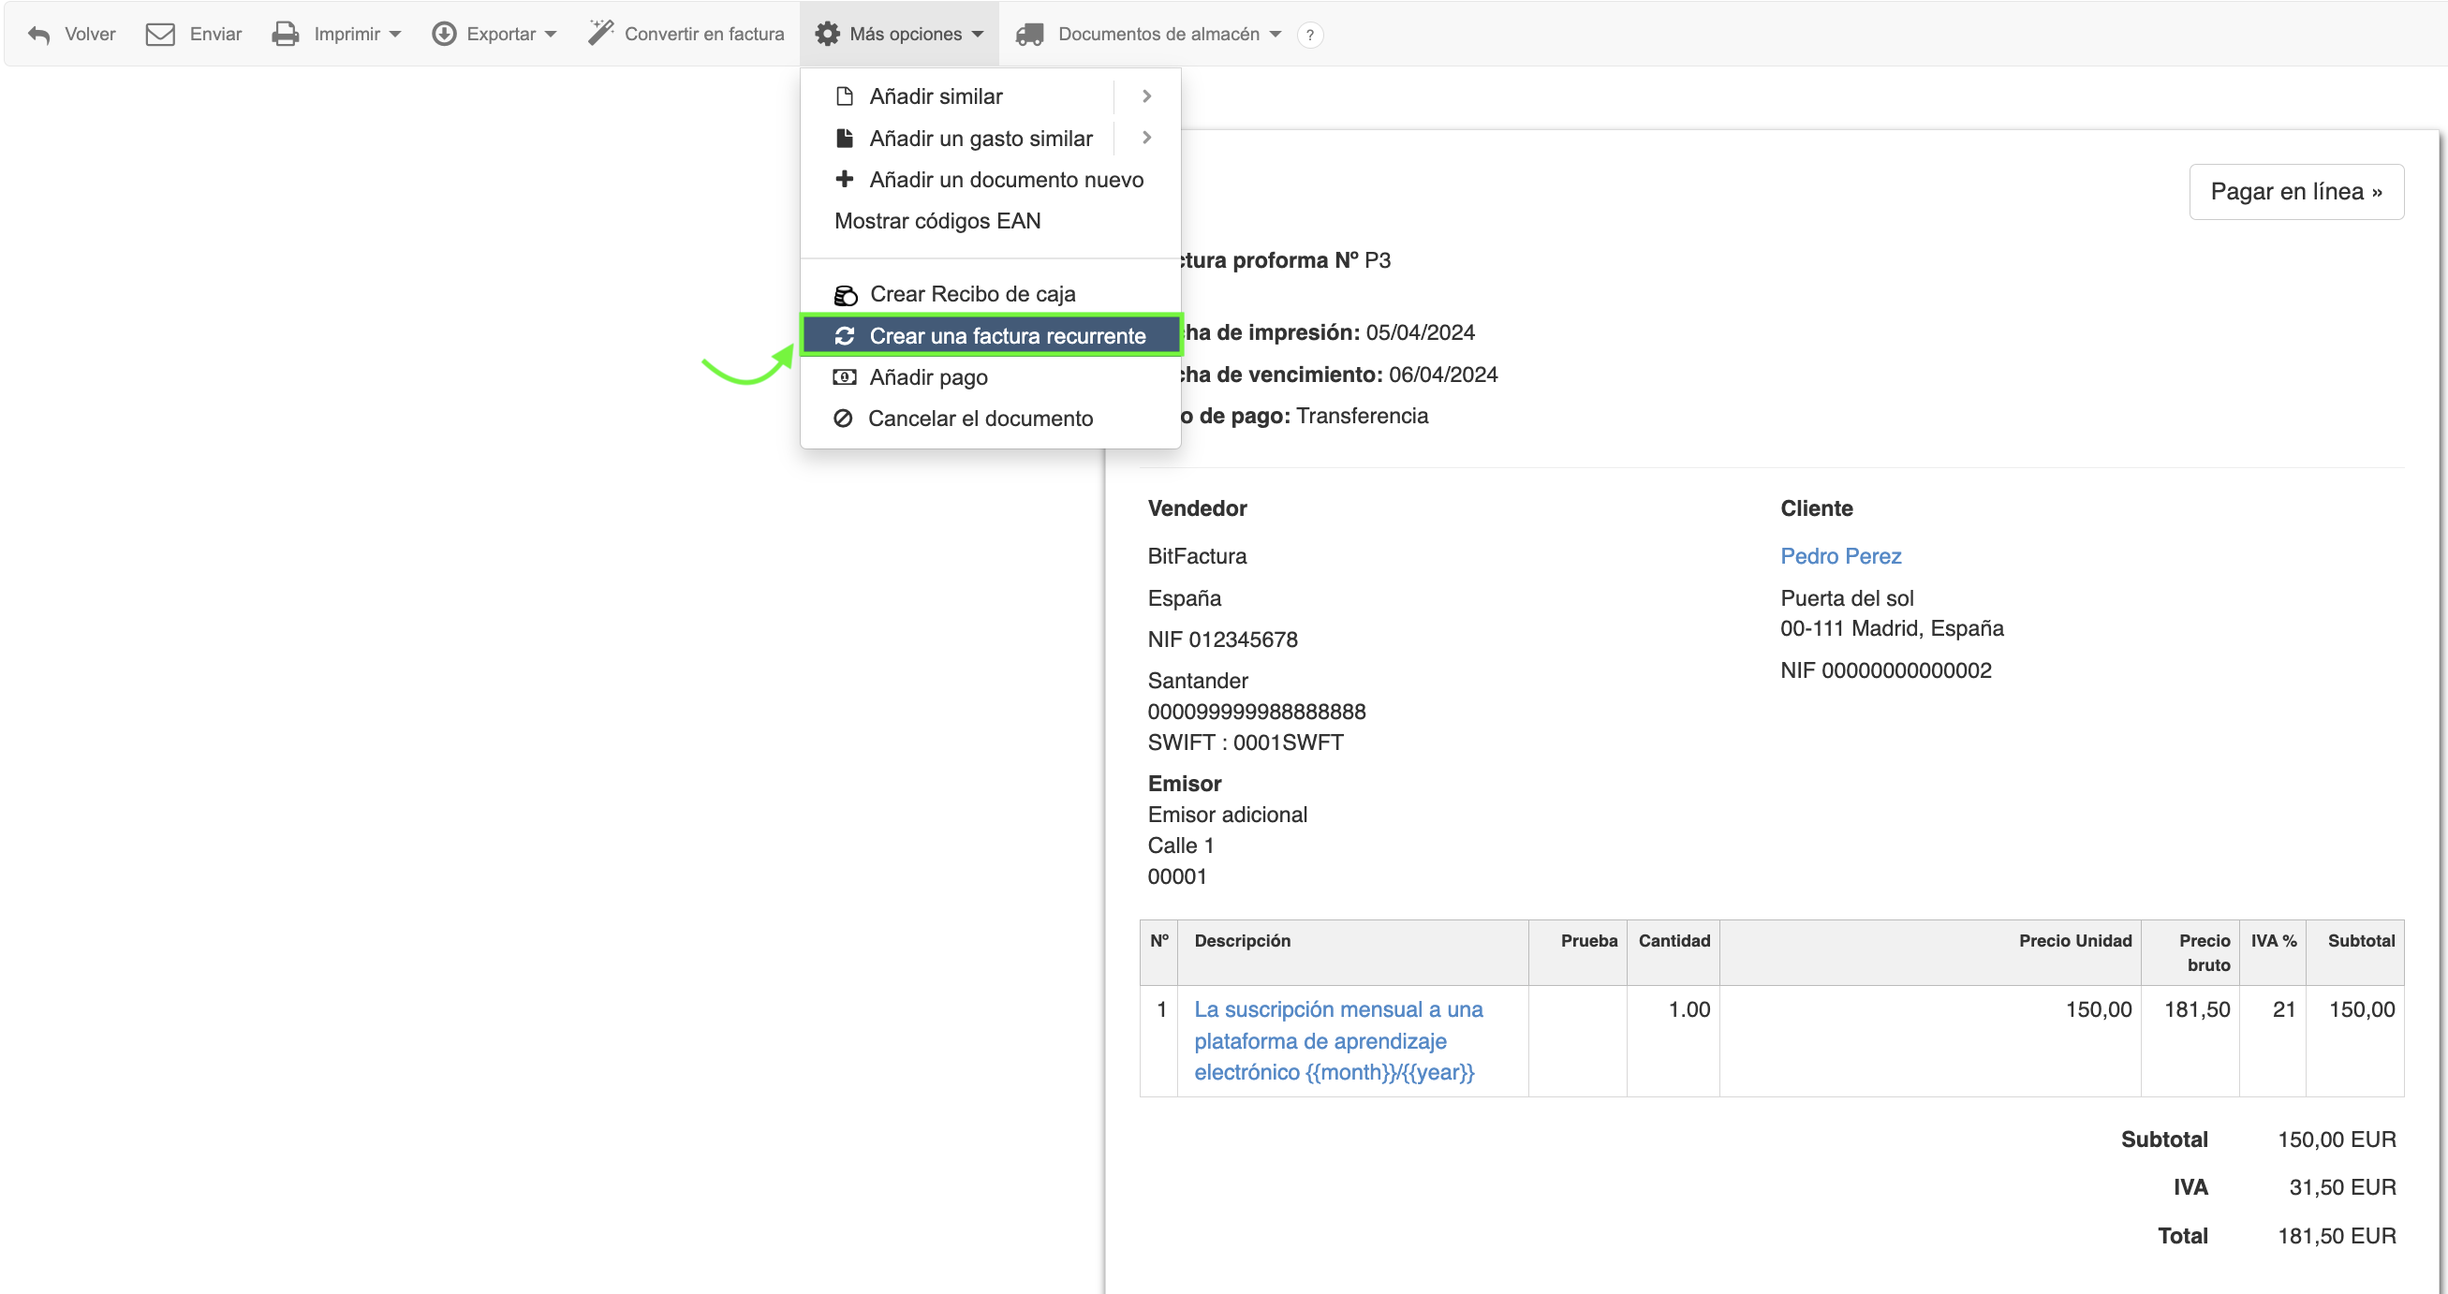Click the magic wand Convertir en factura icon
Screen dimensions: 2448x1294
600,34
